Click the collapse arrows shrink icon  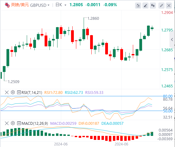pos(161,6)
